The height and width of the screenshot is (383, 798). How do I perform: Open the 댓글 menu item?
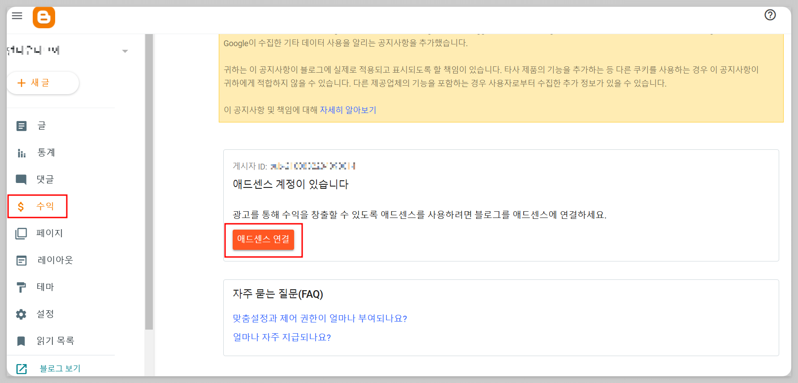[x=45, y=179]
